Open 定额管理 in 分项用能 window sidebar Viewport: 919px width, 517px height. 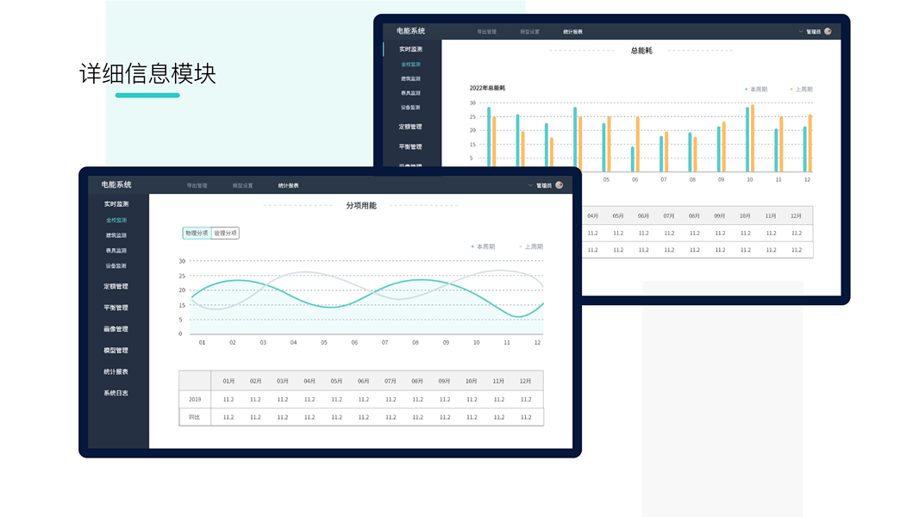click(x=116, y=286)
